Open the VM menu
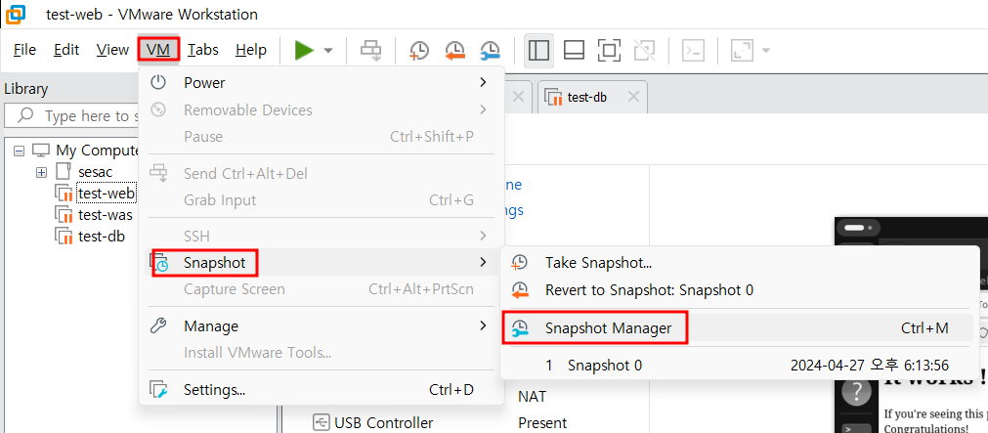Screen dimensions: 988x433 [158, 49]
